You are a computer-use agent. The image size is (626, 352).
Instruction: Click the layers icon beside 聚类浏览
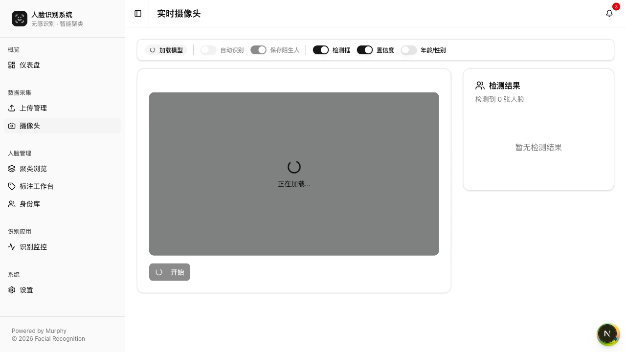coord(12,169)
